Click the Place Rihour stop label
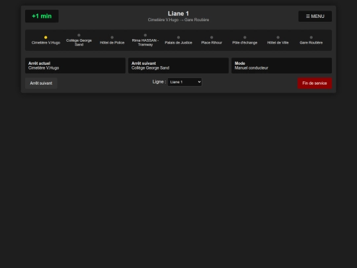This screenshot has width=357, height=268. [212, 42]
